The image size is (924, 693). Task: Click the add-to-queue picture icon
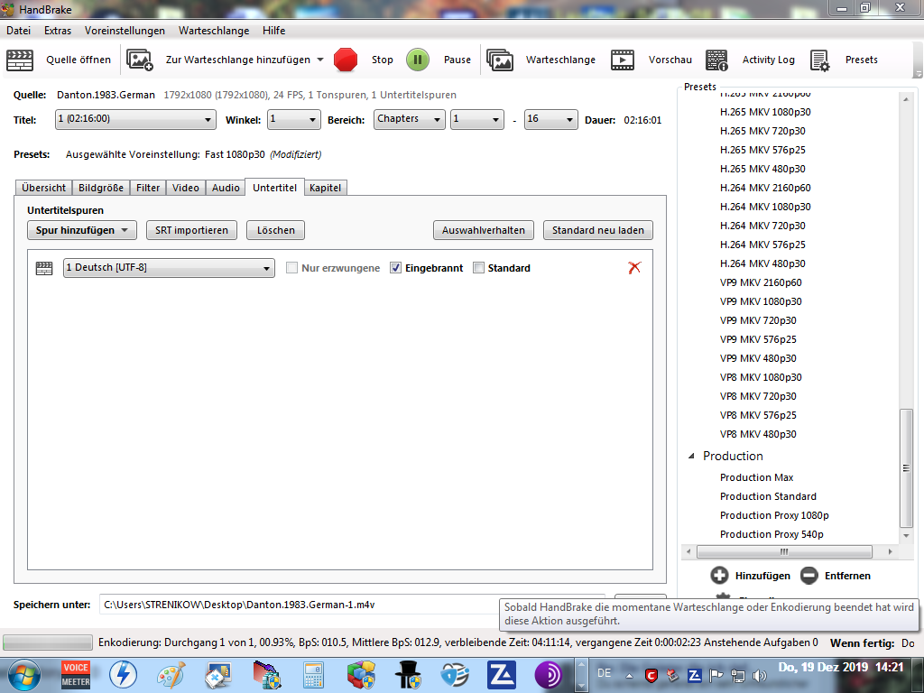140,60
